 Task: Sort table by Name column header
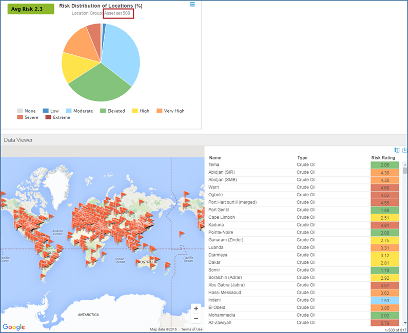point(215,158)
